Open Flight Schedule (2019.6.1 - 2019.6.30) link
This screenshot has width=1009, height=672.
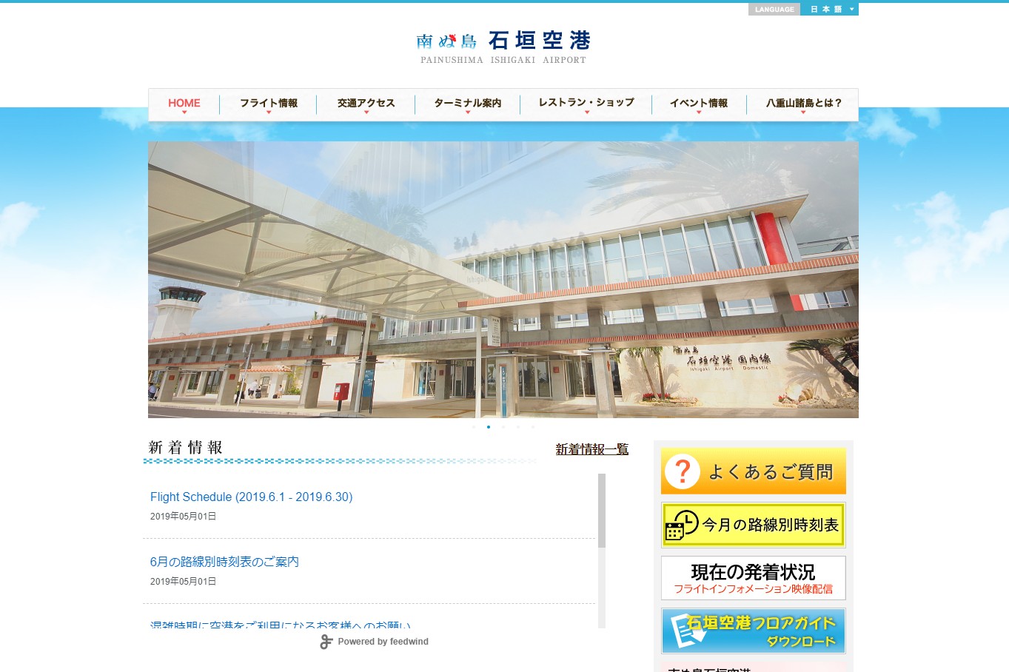251,497
